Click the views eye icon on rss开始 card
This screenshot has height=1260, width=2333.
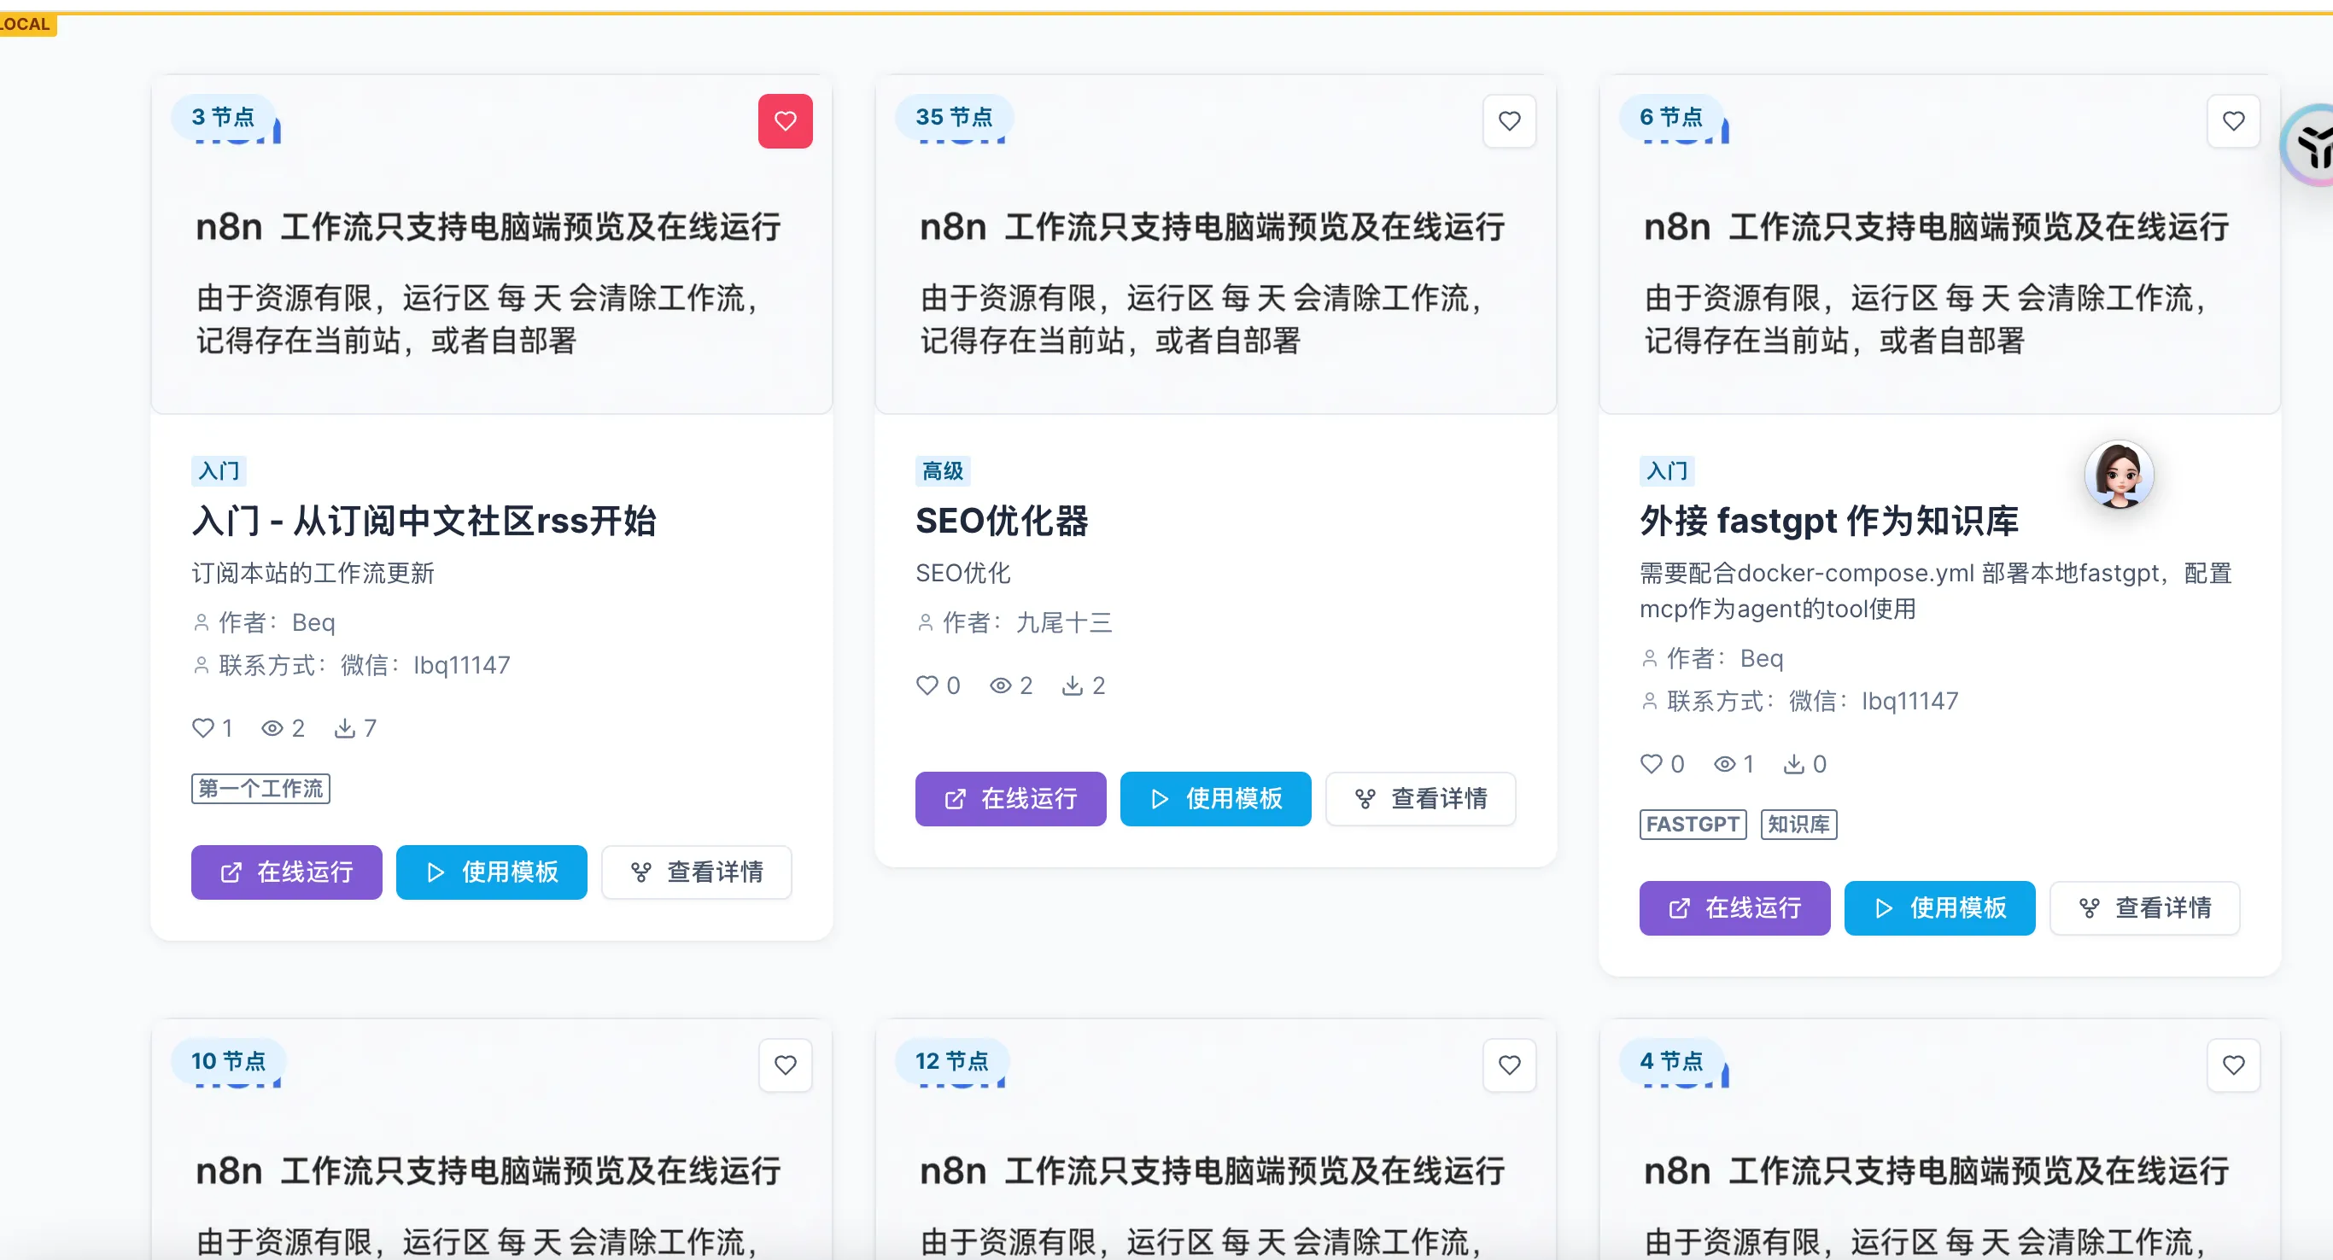[x=272, y=728]
